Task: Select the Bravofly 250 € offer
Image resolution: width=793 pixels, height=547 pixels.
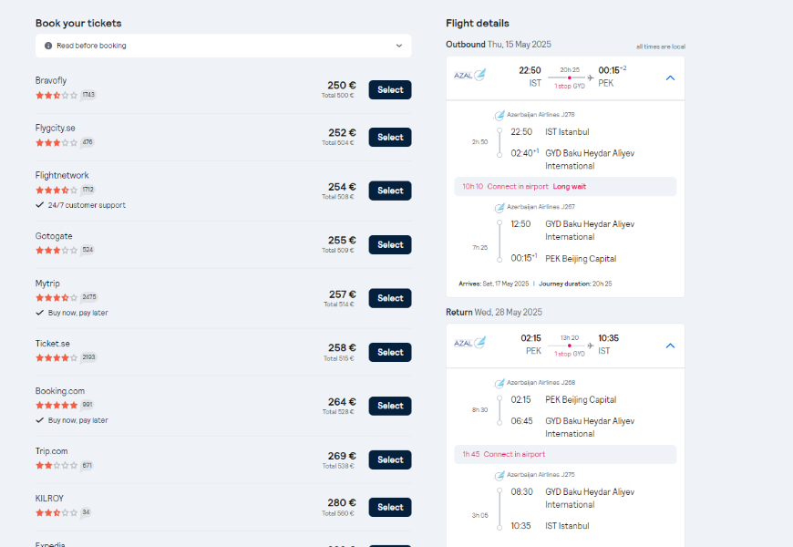Action: click(390, 89)
